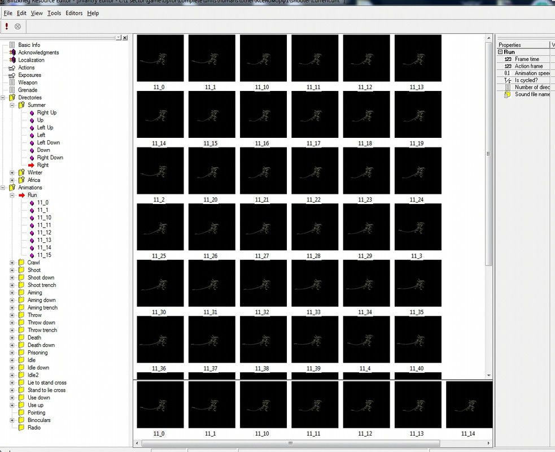Screen dimensions: 555x452
Task: Select the Basic Info icon
Action: [x=12, y=45]
